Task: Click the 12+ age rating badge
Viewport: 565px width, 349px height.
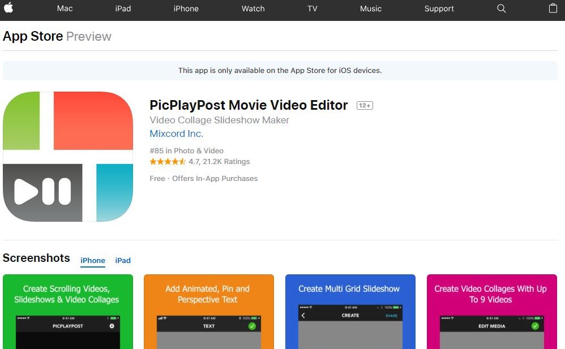Action: pyautogui.click(x=365, y=106)
